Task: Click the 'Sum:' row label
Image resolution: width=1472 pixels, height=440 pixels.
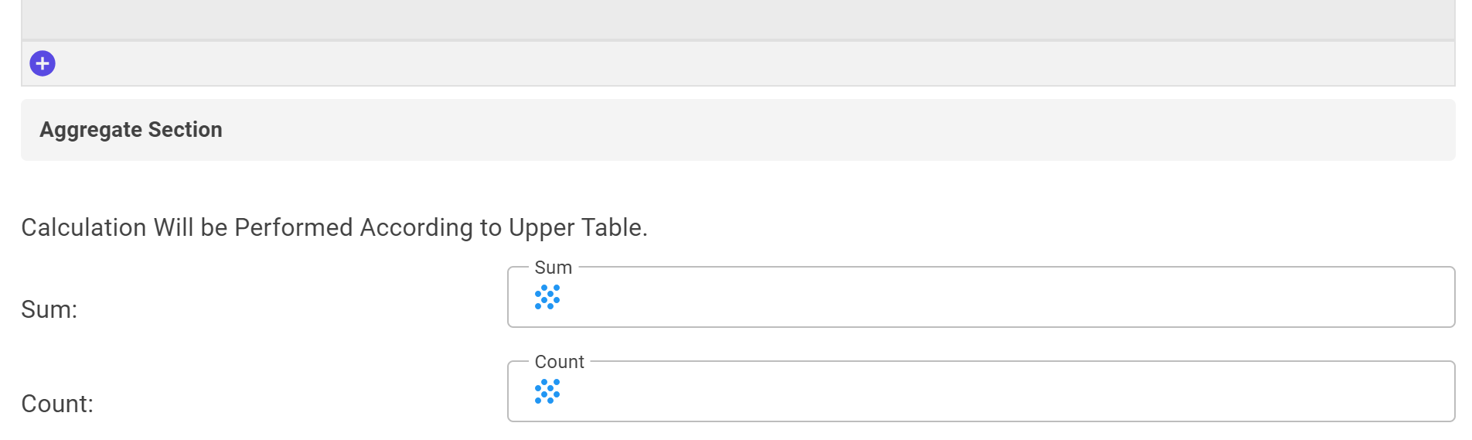Action: pos(49,309)
